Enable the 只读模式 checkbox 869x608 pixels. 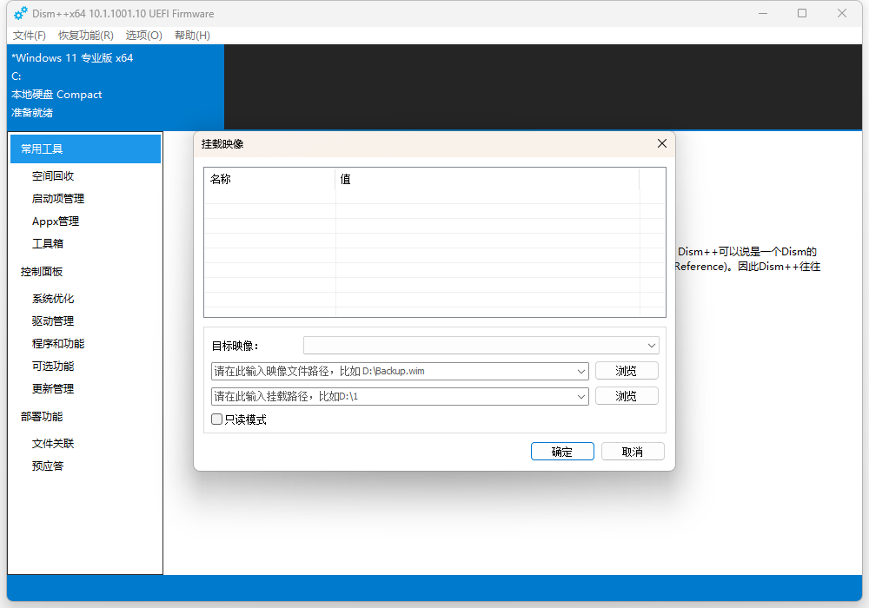tap(217, 420)
